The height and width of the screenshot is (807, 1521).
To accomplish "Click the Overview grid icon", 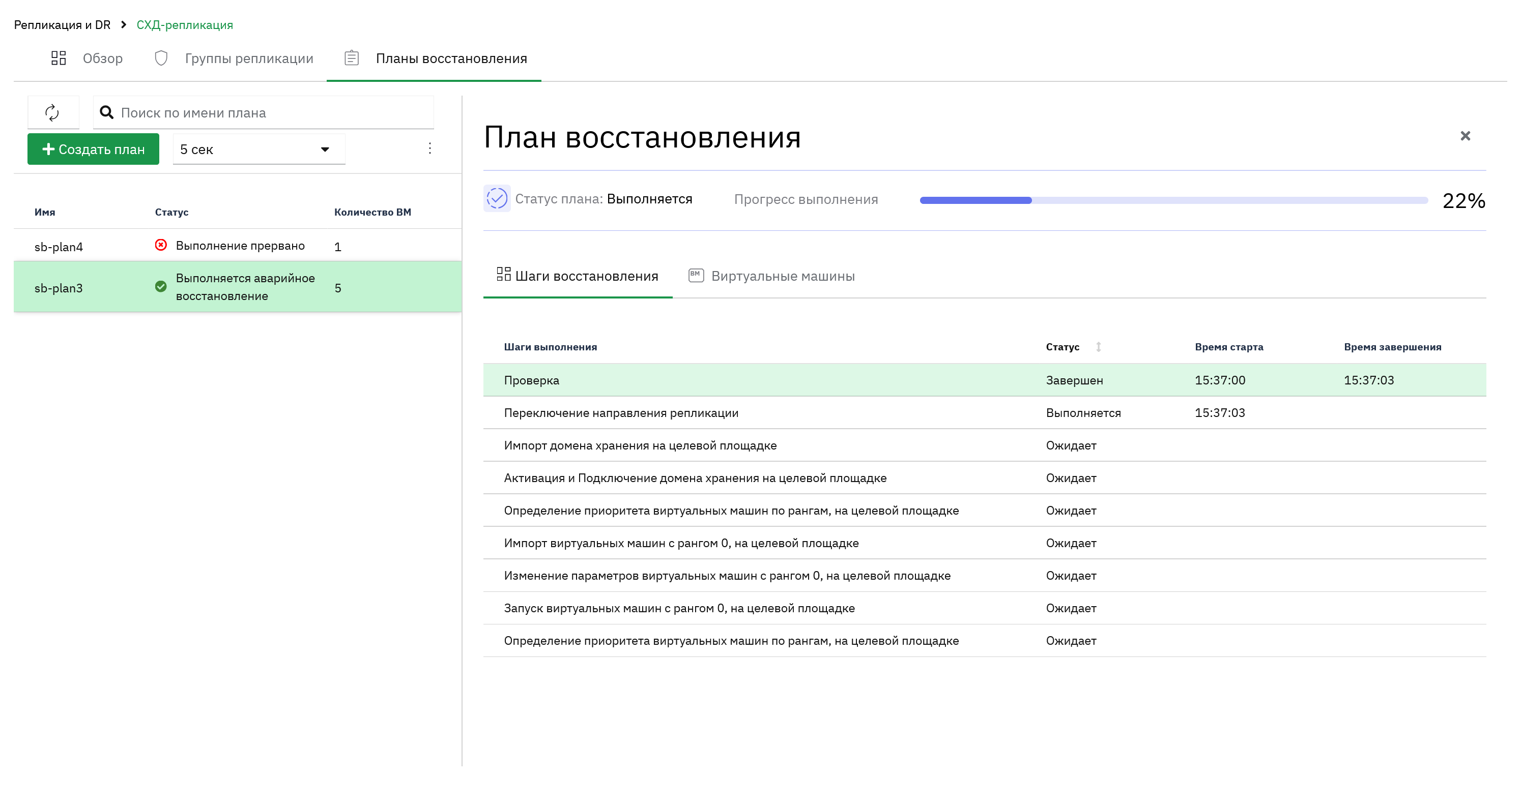I will click(x=59, y=58).
